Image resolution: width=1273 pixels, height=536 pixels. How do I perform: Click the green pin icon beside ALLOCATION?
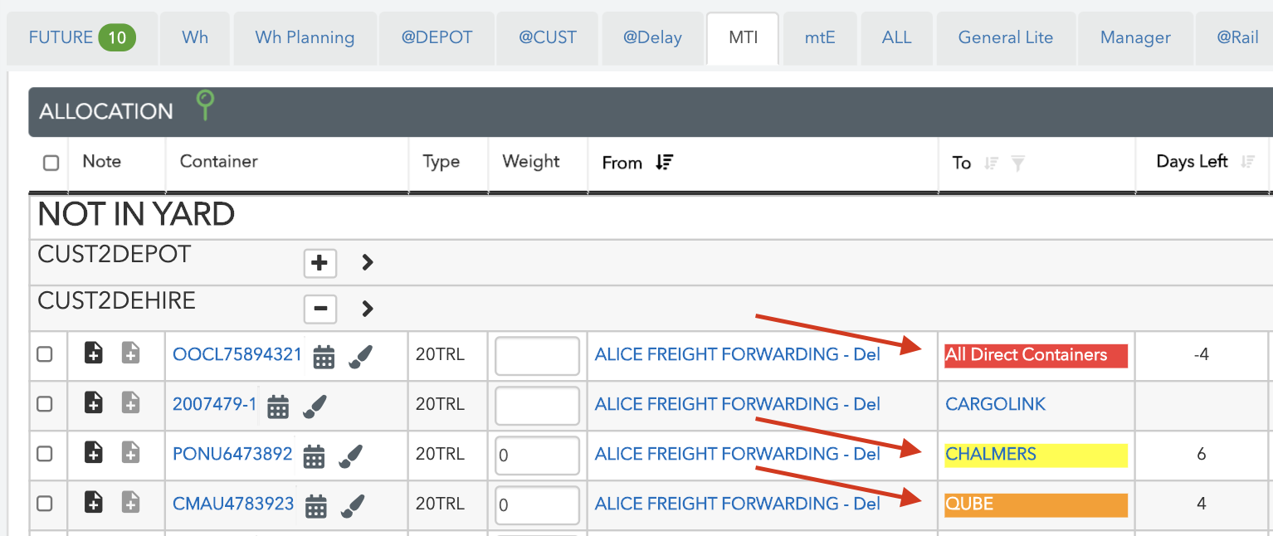(x=205, y=105)
